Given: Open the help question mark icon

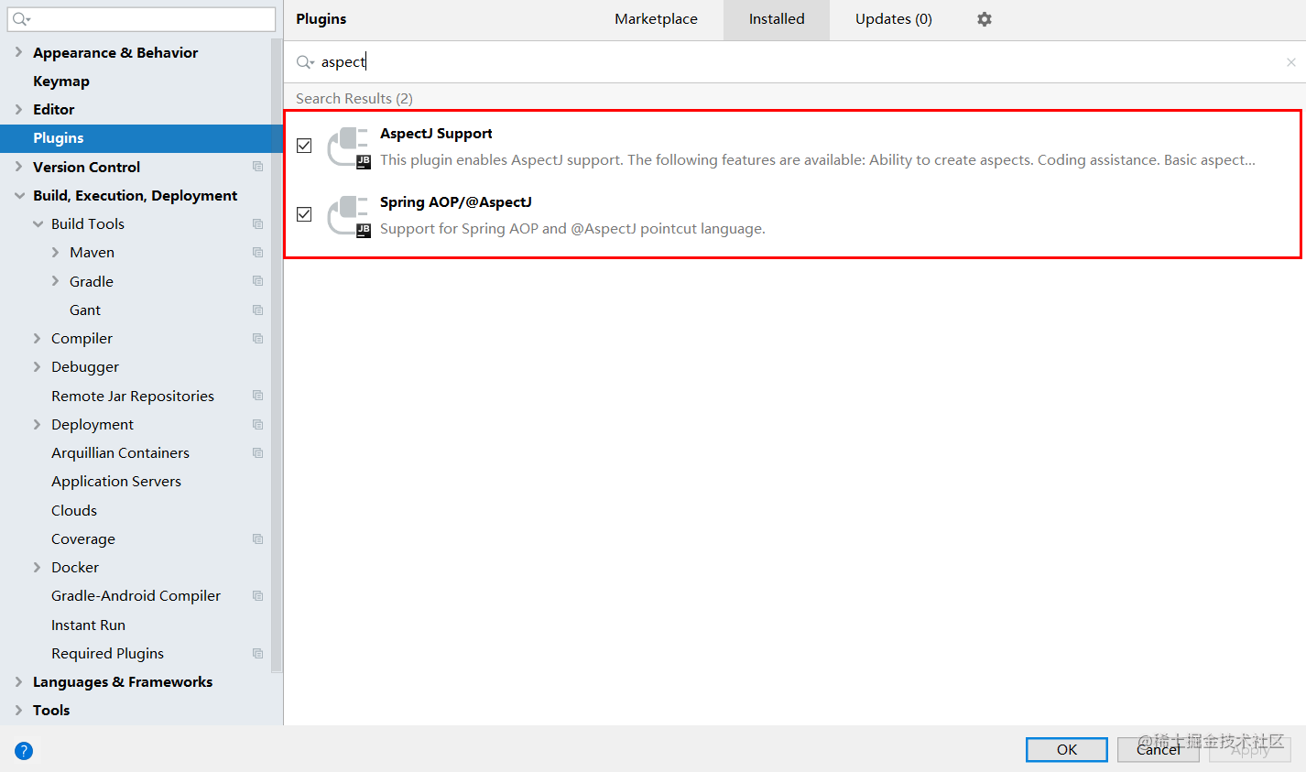Looking at the screenshot, I should point(24,751).
